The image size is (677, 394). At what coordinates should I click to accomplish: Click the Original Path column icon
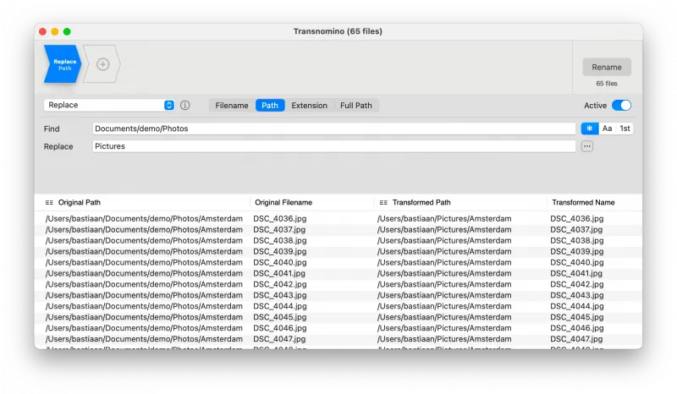[49, 202]
